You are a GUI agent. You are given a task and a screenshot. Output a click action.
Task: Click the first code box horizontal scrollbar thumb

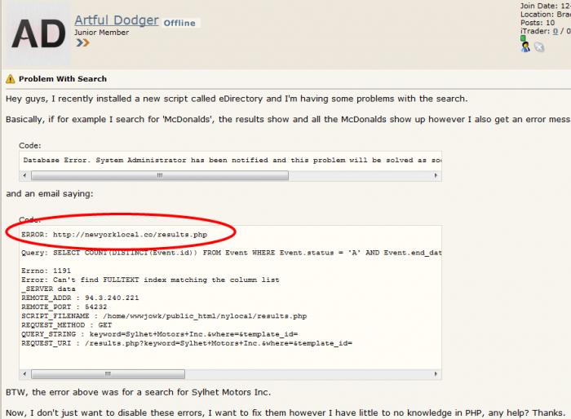[160, 175]
